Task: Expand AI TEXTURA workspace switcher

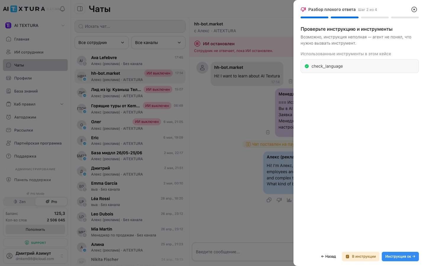Action: point(35,25)
